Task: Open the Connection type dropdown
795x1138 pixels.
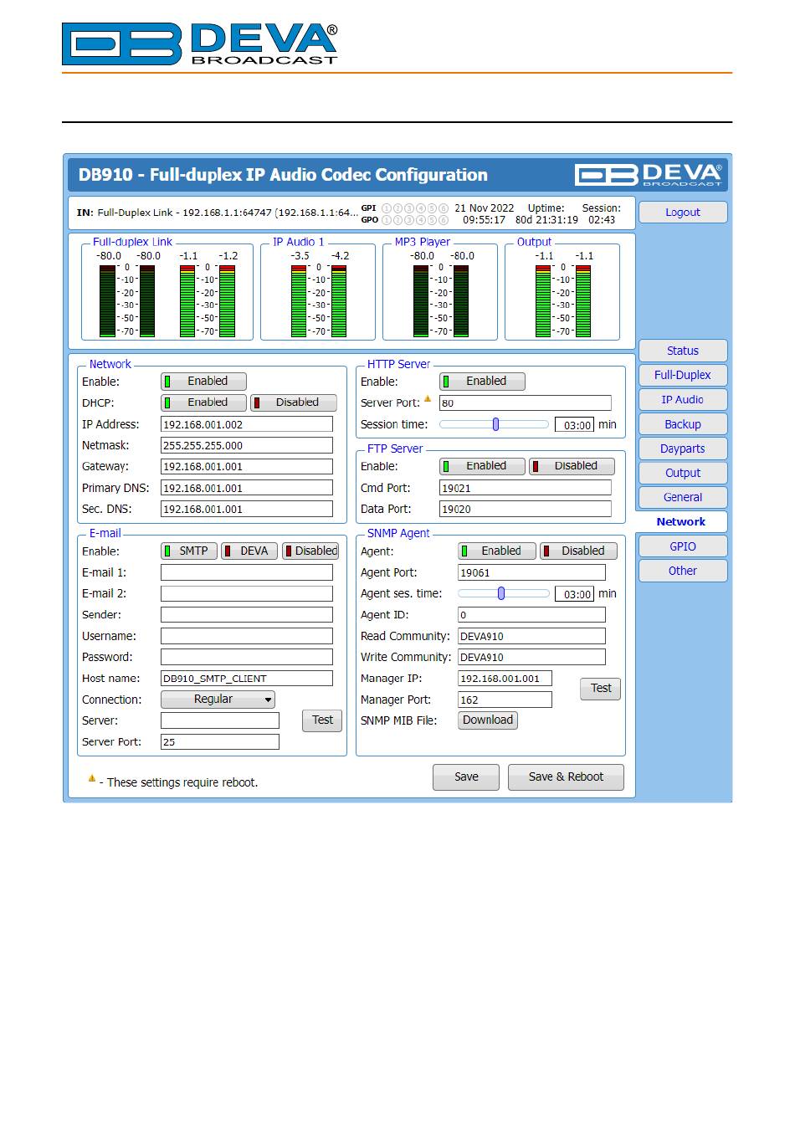Action: 218,700
